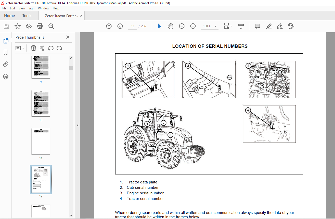This screenshot has height=219, width=335.
Task: Collapse the navigation pane arrow
Action: pyautogui.click(x=78, y=125)
